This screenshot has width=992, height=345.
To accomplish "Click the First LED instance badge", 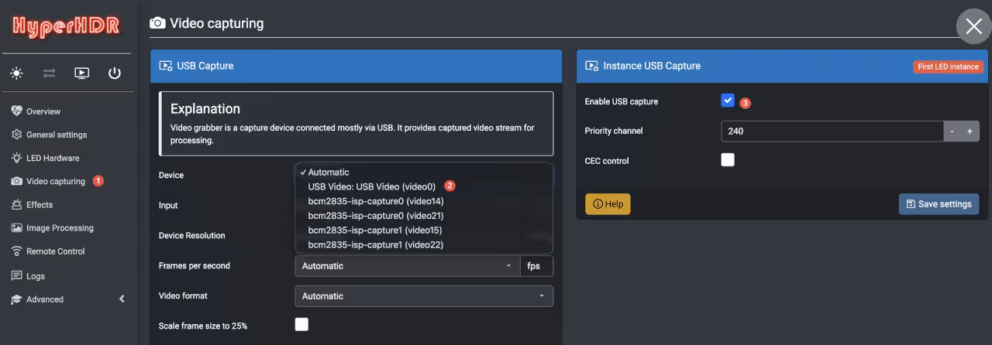I will point(948,67).
